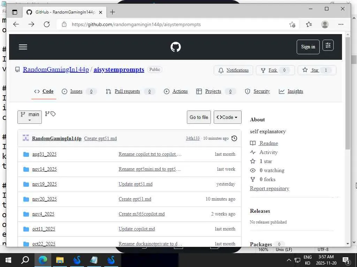Click 1 star in About section
357x267 pixels.
click(x=266, y=161)
